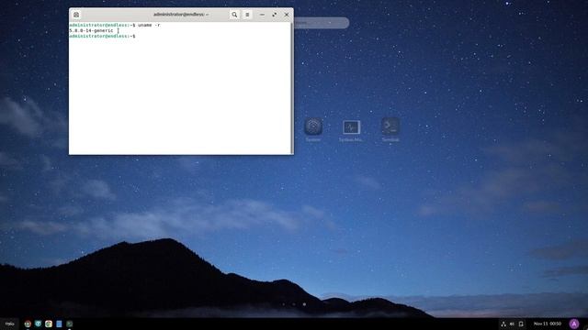
Task: Open the Terminal desktop icon
Action: [x=390, y=129]
